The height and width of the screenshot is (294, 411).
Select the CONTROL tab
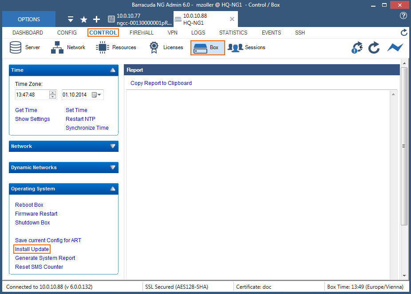tap(103, 33)
